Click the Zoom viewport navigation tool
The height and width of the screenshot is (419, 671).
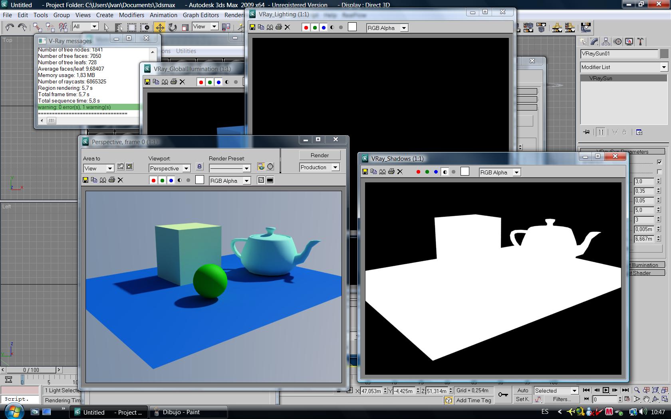point(637,390)
